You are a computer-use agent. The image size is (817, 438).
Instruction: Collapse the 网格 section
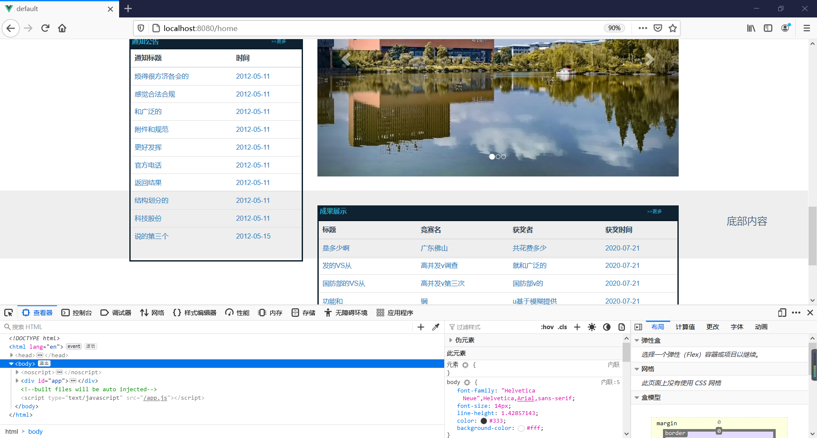[637, 369]
